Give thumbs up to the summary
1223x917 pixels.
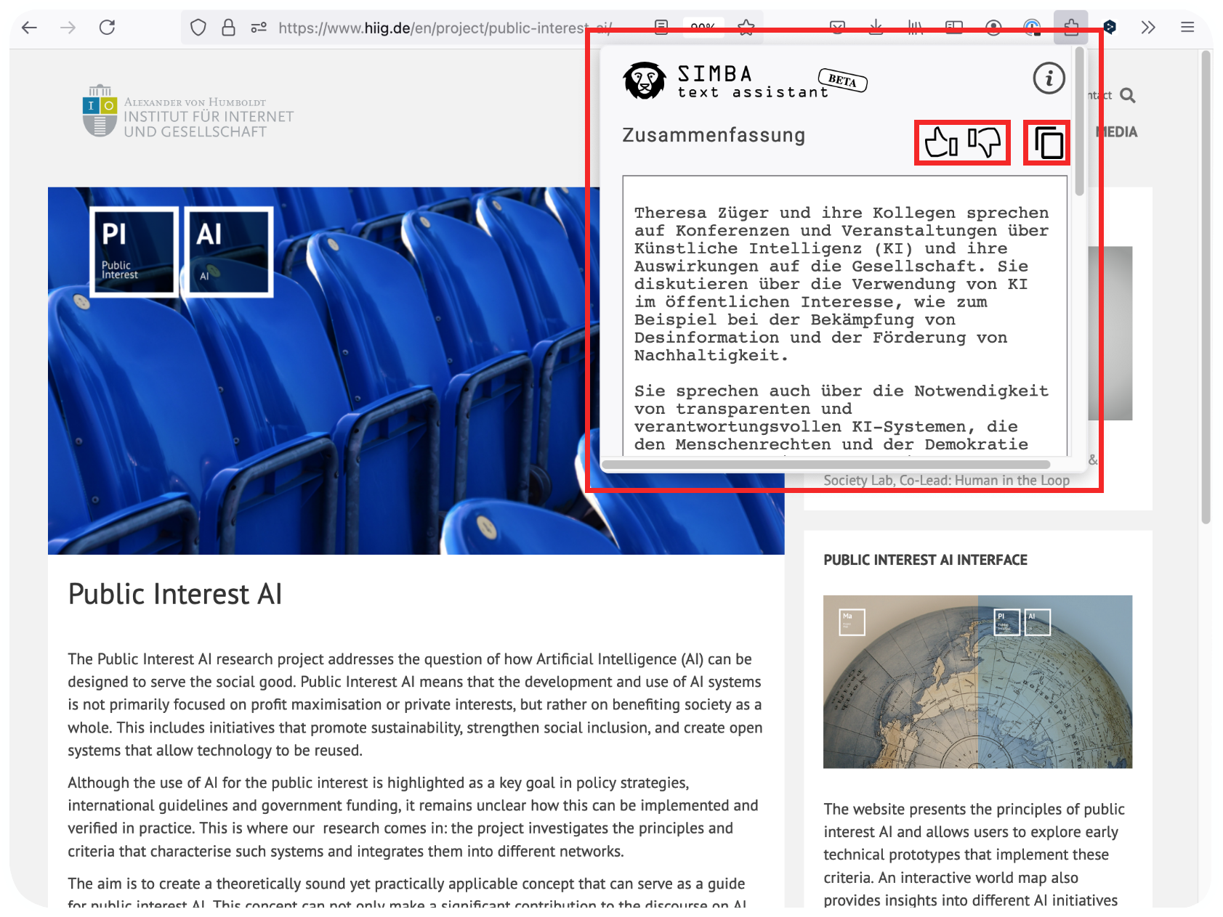click(941, 142)
